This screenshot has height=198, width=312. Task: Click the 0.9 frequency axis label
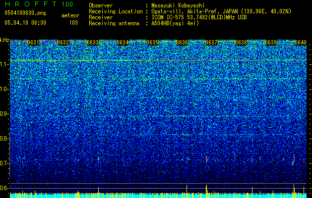click(4, 114)
